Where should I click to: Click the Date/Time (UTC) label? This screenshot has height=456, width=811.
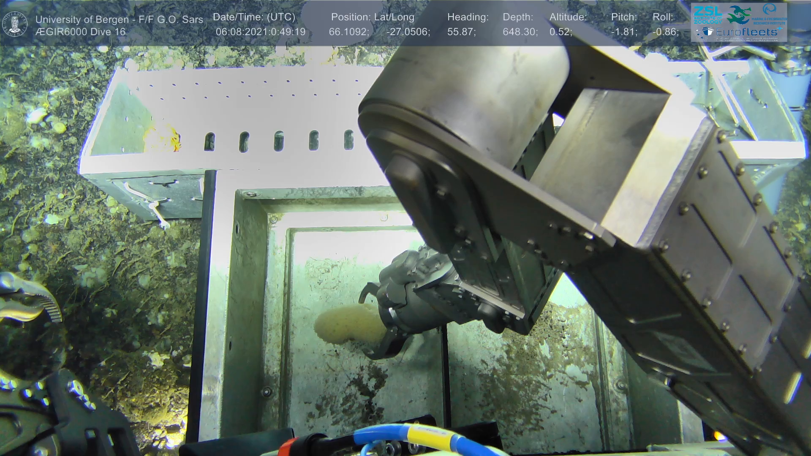(254, 17)
